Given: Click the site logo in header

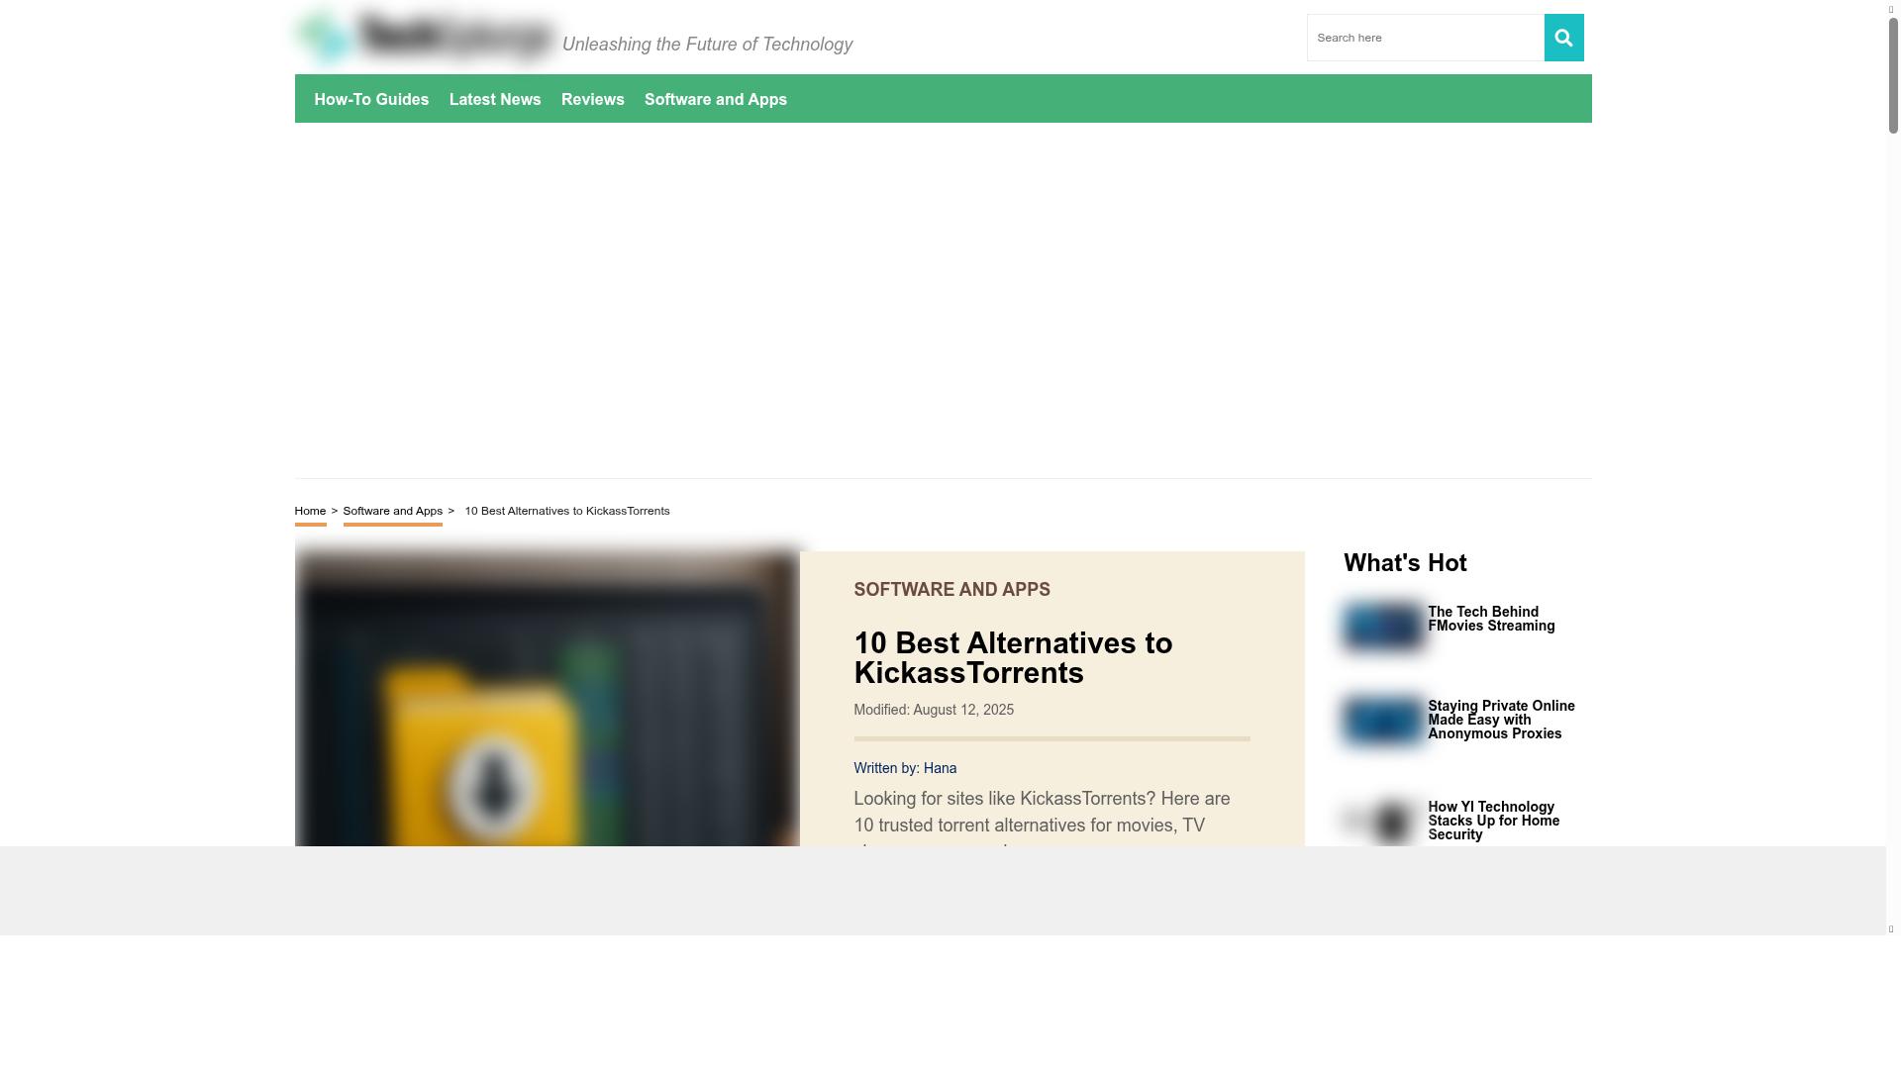Looking at the screenshot, I should pos(426,37).
